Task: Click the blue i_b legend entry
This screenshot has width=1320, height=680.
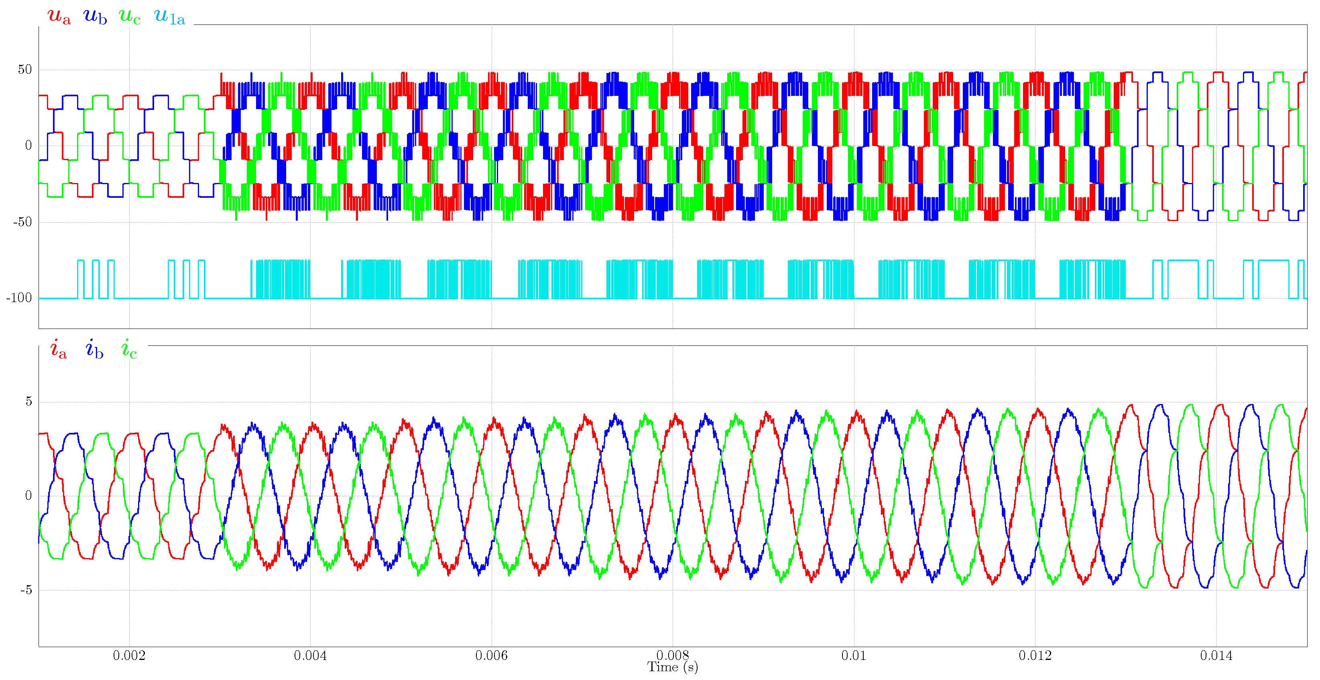Action: [x=94, y=350]
